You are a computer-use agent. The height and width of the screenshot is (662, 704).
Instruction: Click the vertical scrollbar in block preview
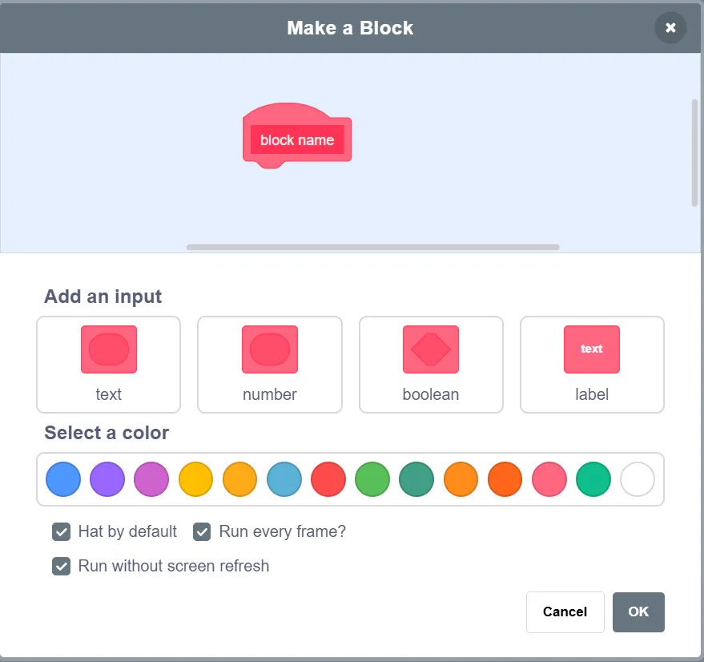point(694,152)
